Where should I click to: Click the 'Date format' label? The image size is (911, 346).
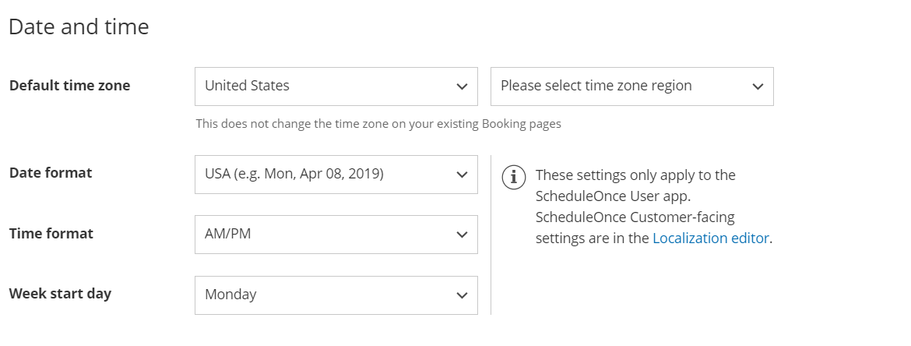tap(51, 173)
